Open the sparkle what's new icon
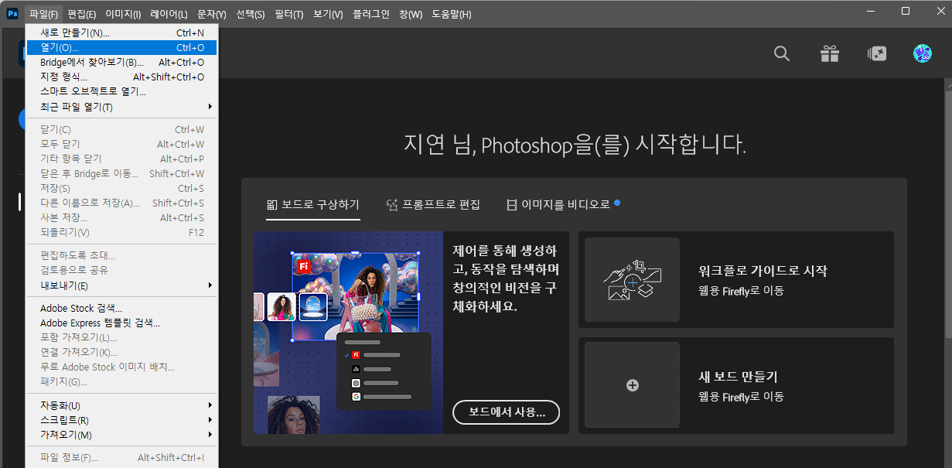Image resolution: width=952 pixels, height=468 pixels. point(877,53)
